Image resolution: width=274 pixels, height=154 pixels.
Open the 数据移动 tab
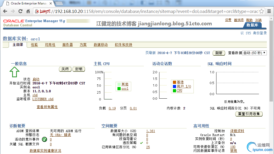[101, 45]
